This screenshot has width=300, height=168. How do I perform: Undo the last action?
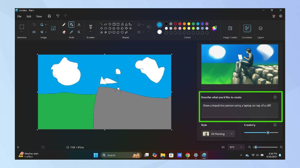[x=57, y=16]
